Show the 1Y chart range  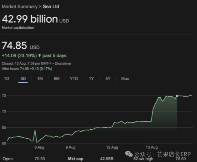pos(91,79)
